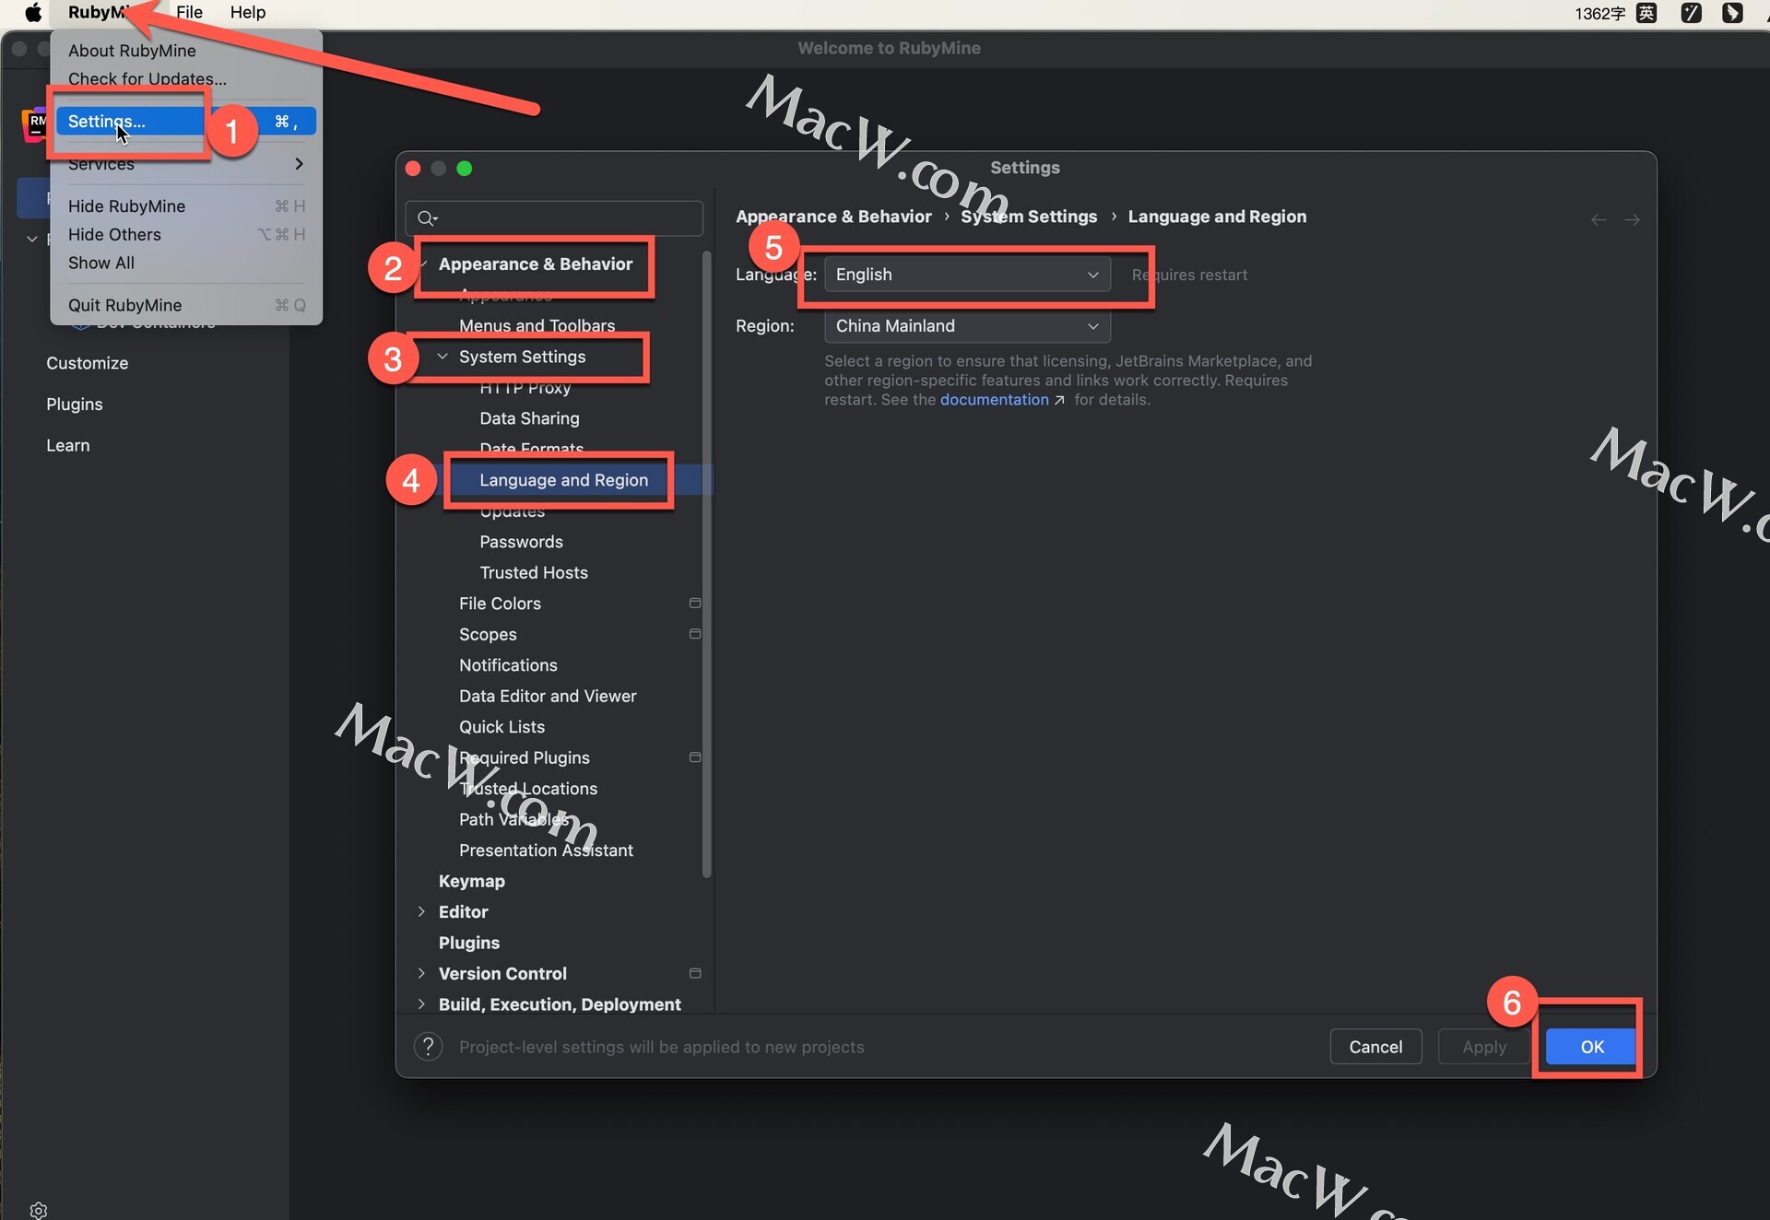Select the Keymap settings category
The image size is (1770, 1220).
coord(471,881)
